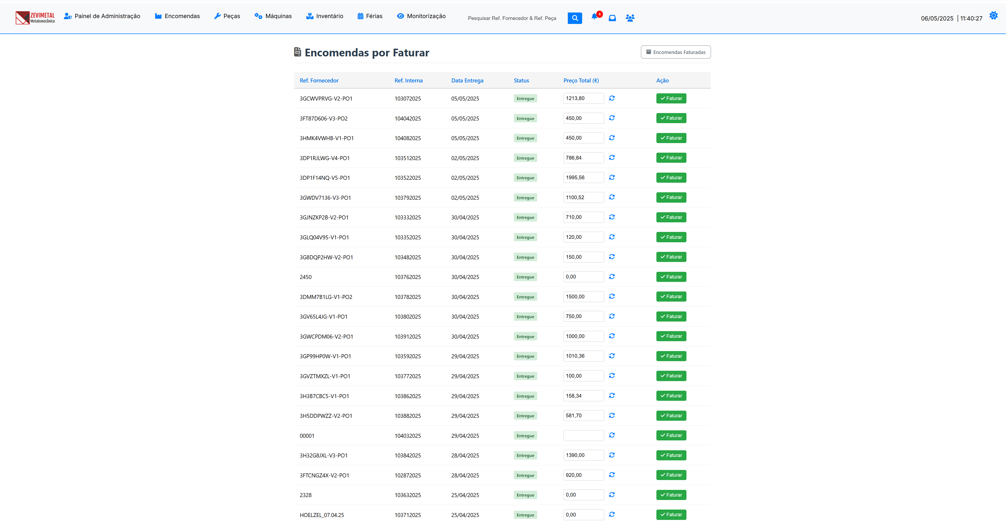The width and height of the screenshot is (1006, 521).
Task: Open the Encomendas menu
Action: click(x=177, y=16)
